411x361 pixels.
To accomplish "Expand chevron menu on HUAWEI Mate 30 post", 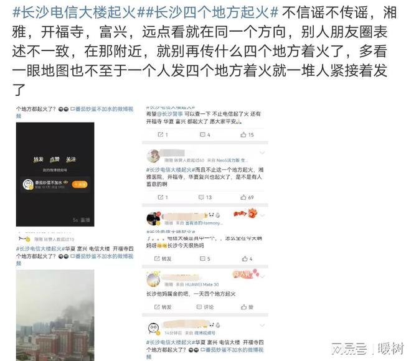I will coord(262,276).
